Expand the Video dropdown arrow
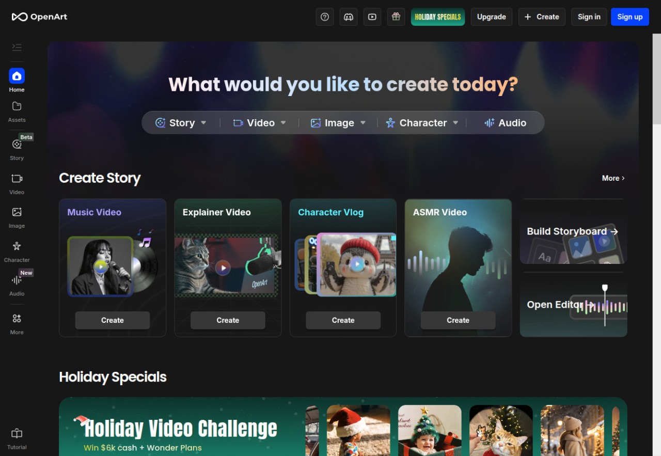 (x=283, y=123)
